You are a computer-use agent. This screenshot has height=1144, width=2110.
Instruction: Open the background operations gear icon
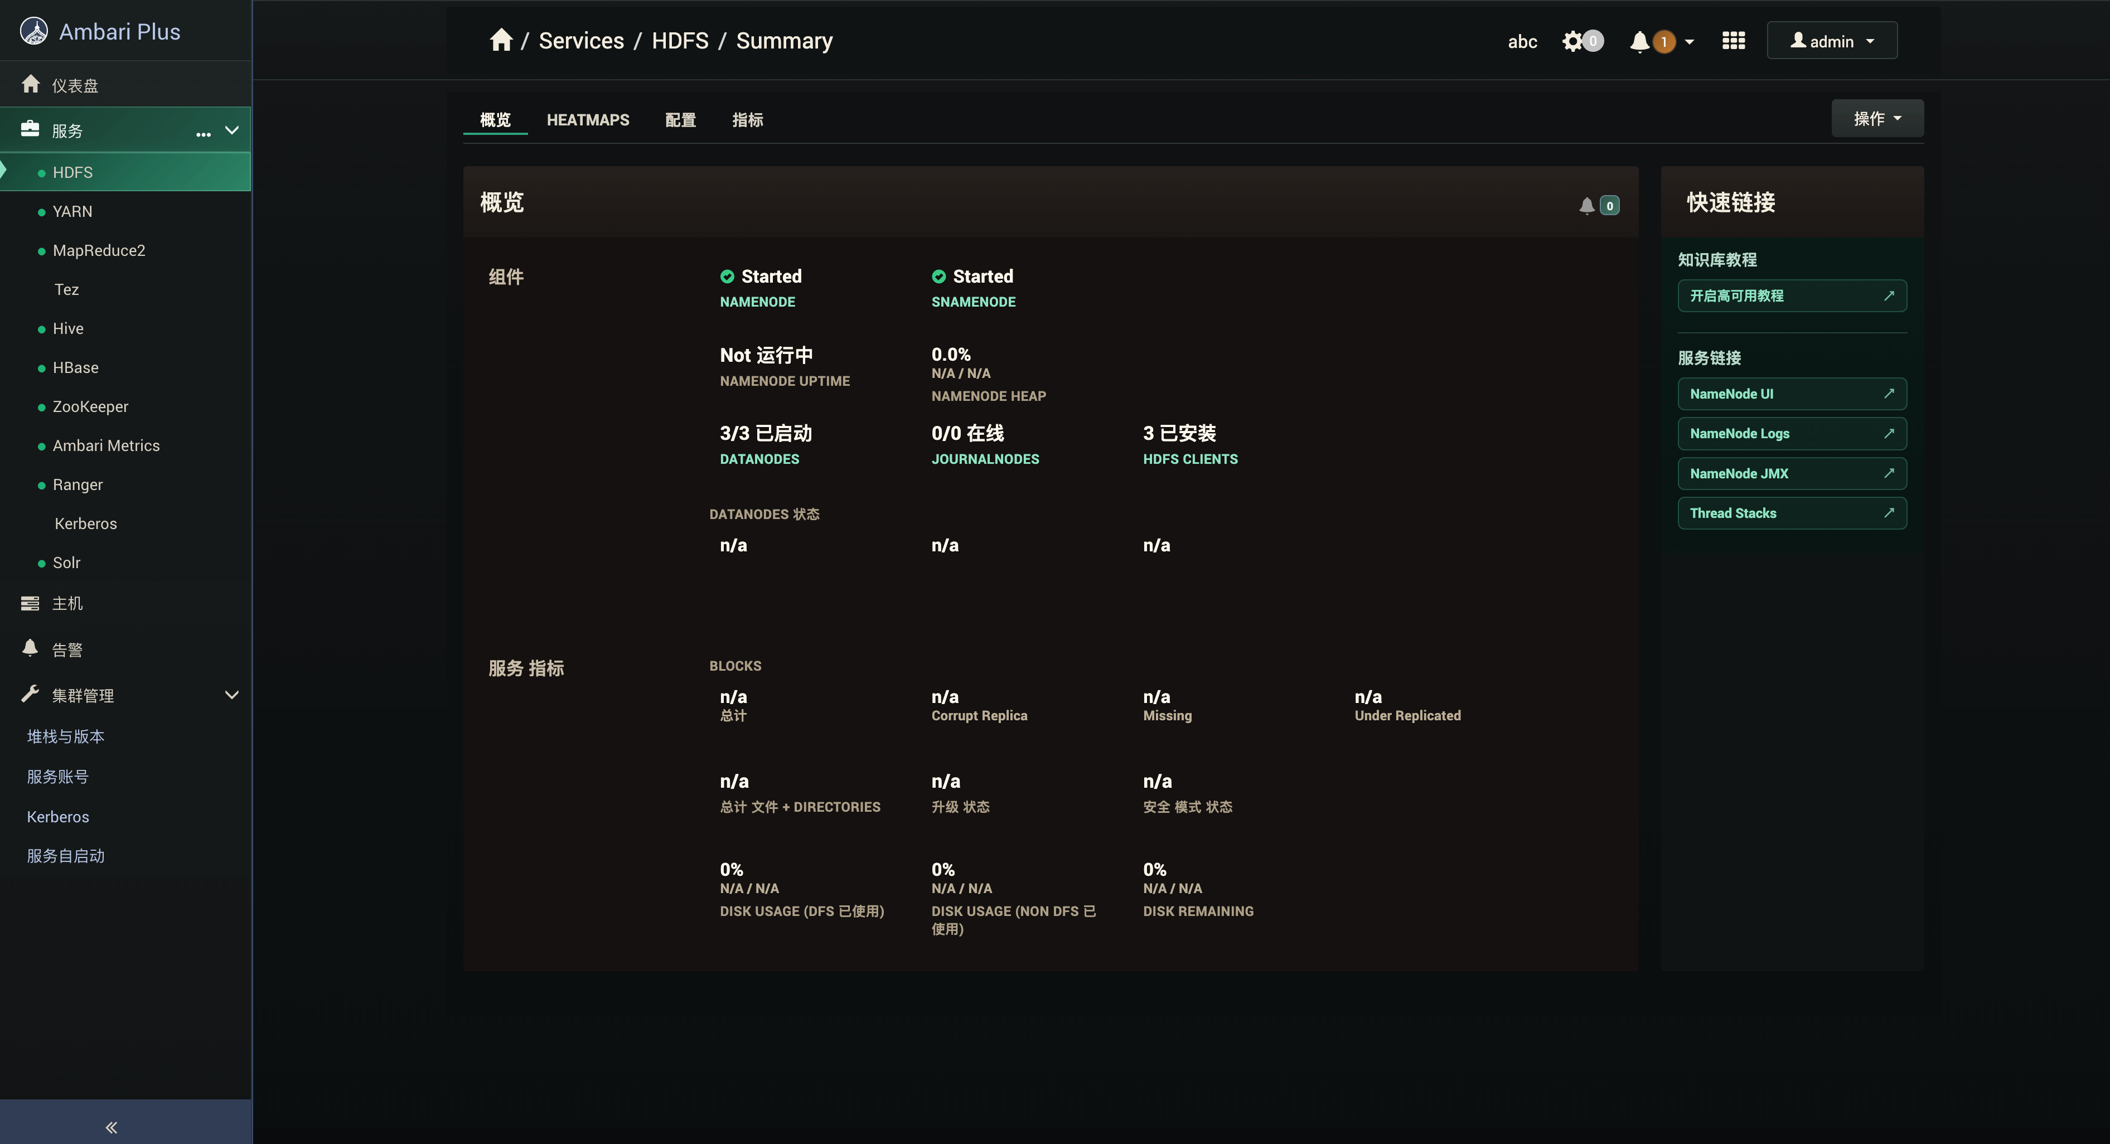coord(1572,41)
